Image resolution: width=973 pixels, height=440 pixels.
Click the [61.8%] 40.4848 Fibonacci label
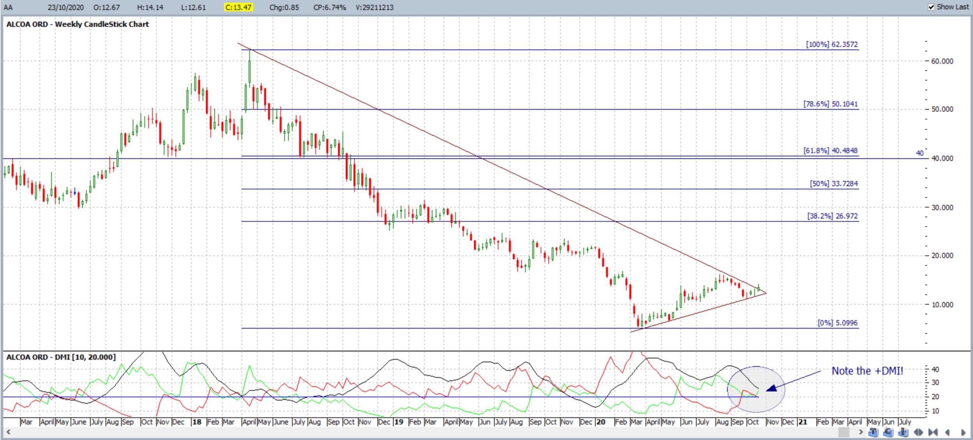(x=831, y=151)
